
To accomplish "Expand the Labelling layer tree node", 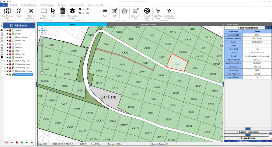I will 5,31.
